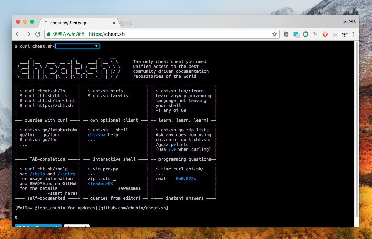Click the "$ curl https://cht.sh" line
The image size is (372, 239).
tap(46, 106)
